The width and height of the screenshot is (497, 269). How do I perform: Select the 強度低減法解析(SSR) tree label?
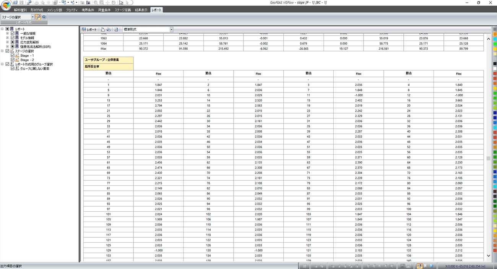35,47
